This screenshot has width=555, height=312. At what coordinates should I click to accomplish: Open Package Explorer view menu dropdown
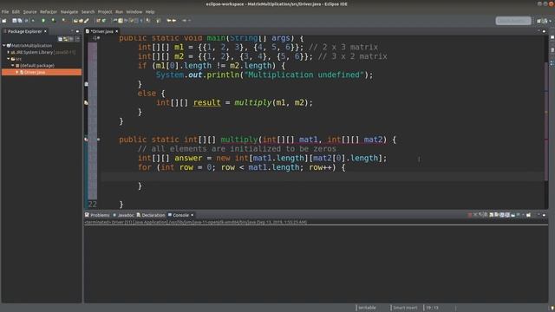pyautogui.click(x=77, y=38)
